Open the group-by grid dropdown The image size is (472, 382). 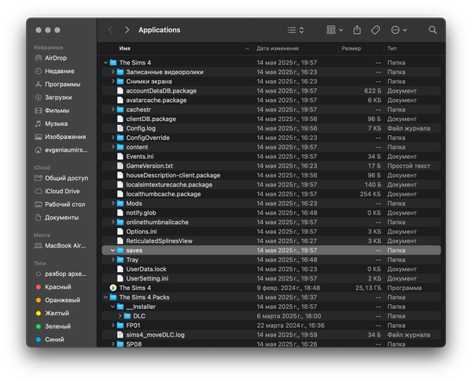(x=334, y=30)
